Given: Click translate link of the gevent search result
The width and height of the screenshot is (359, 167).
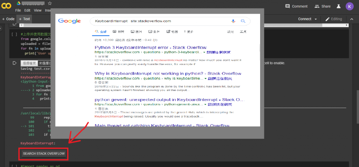Looking at the screenshot, I should pyautogui.click(x=220, y=105).
